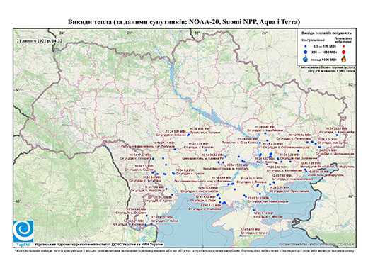
Task: Select the large blue circle legend symbol
Action: (x=306, y=52)
